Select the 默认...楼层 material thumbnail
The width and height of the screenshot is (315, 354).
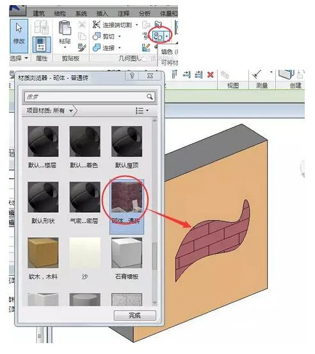[x=43, y=141]
